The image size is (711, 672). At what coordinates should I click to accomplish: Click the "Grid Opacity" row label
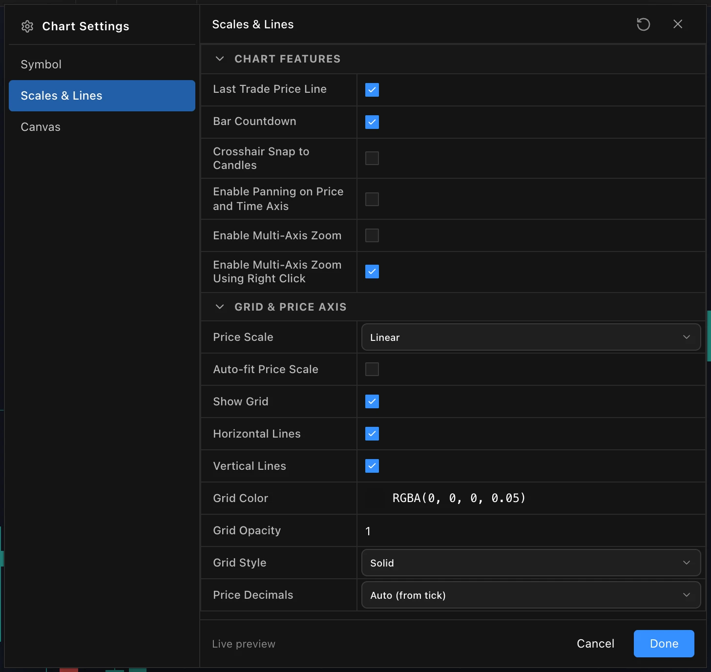click(247, 530)
